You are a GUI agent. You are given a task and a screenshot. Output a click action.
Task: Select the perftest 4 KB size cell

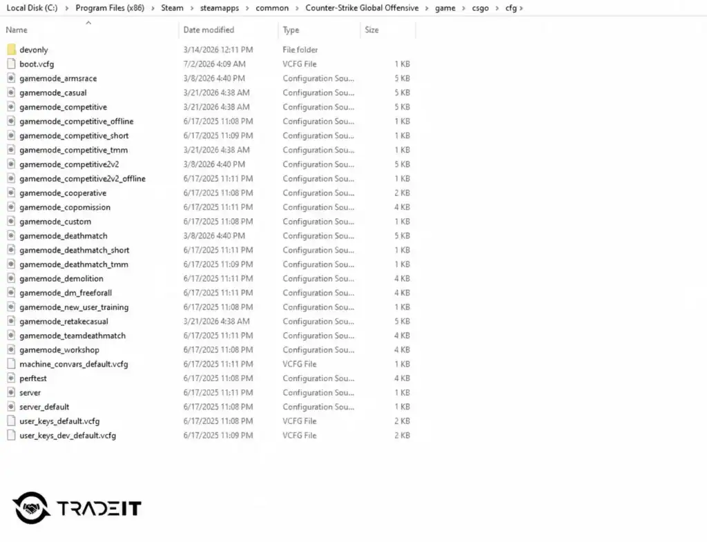(x=403, y=378)
